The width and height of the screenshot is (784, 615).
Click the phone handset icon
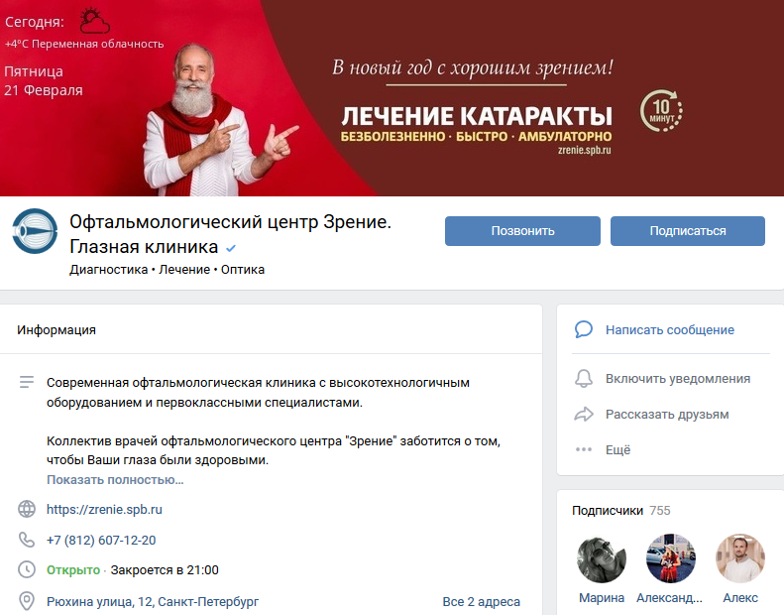(27, 540)
